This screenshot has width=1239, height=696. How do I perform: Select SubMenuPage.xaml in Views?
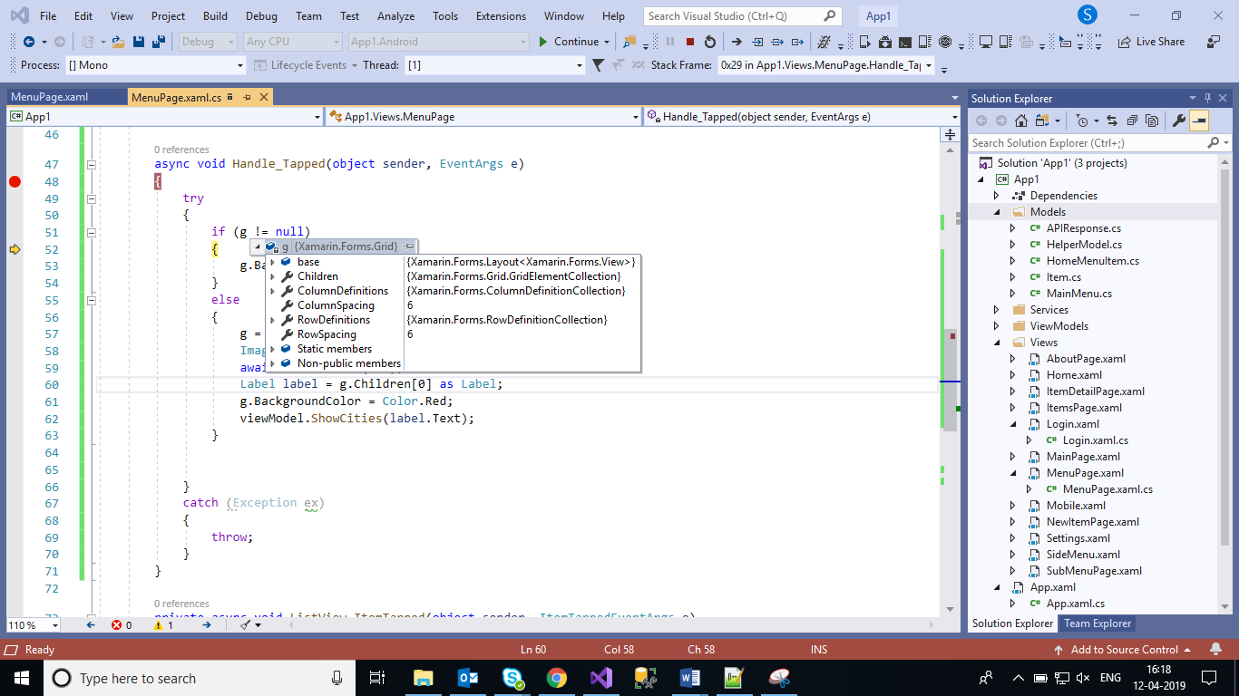coord(1094,571)
